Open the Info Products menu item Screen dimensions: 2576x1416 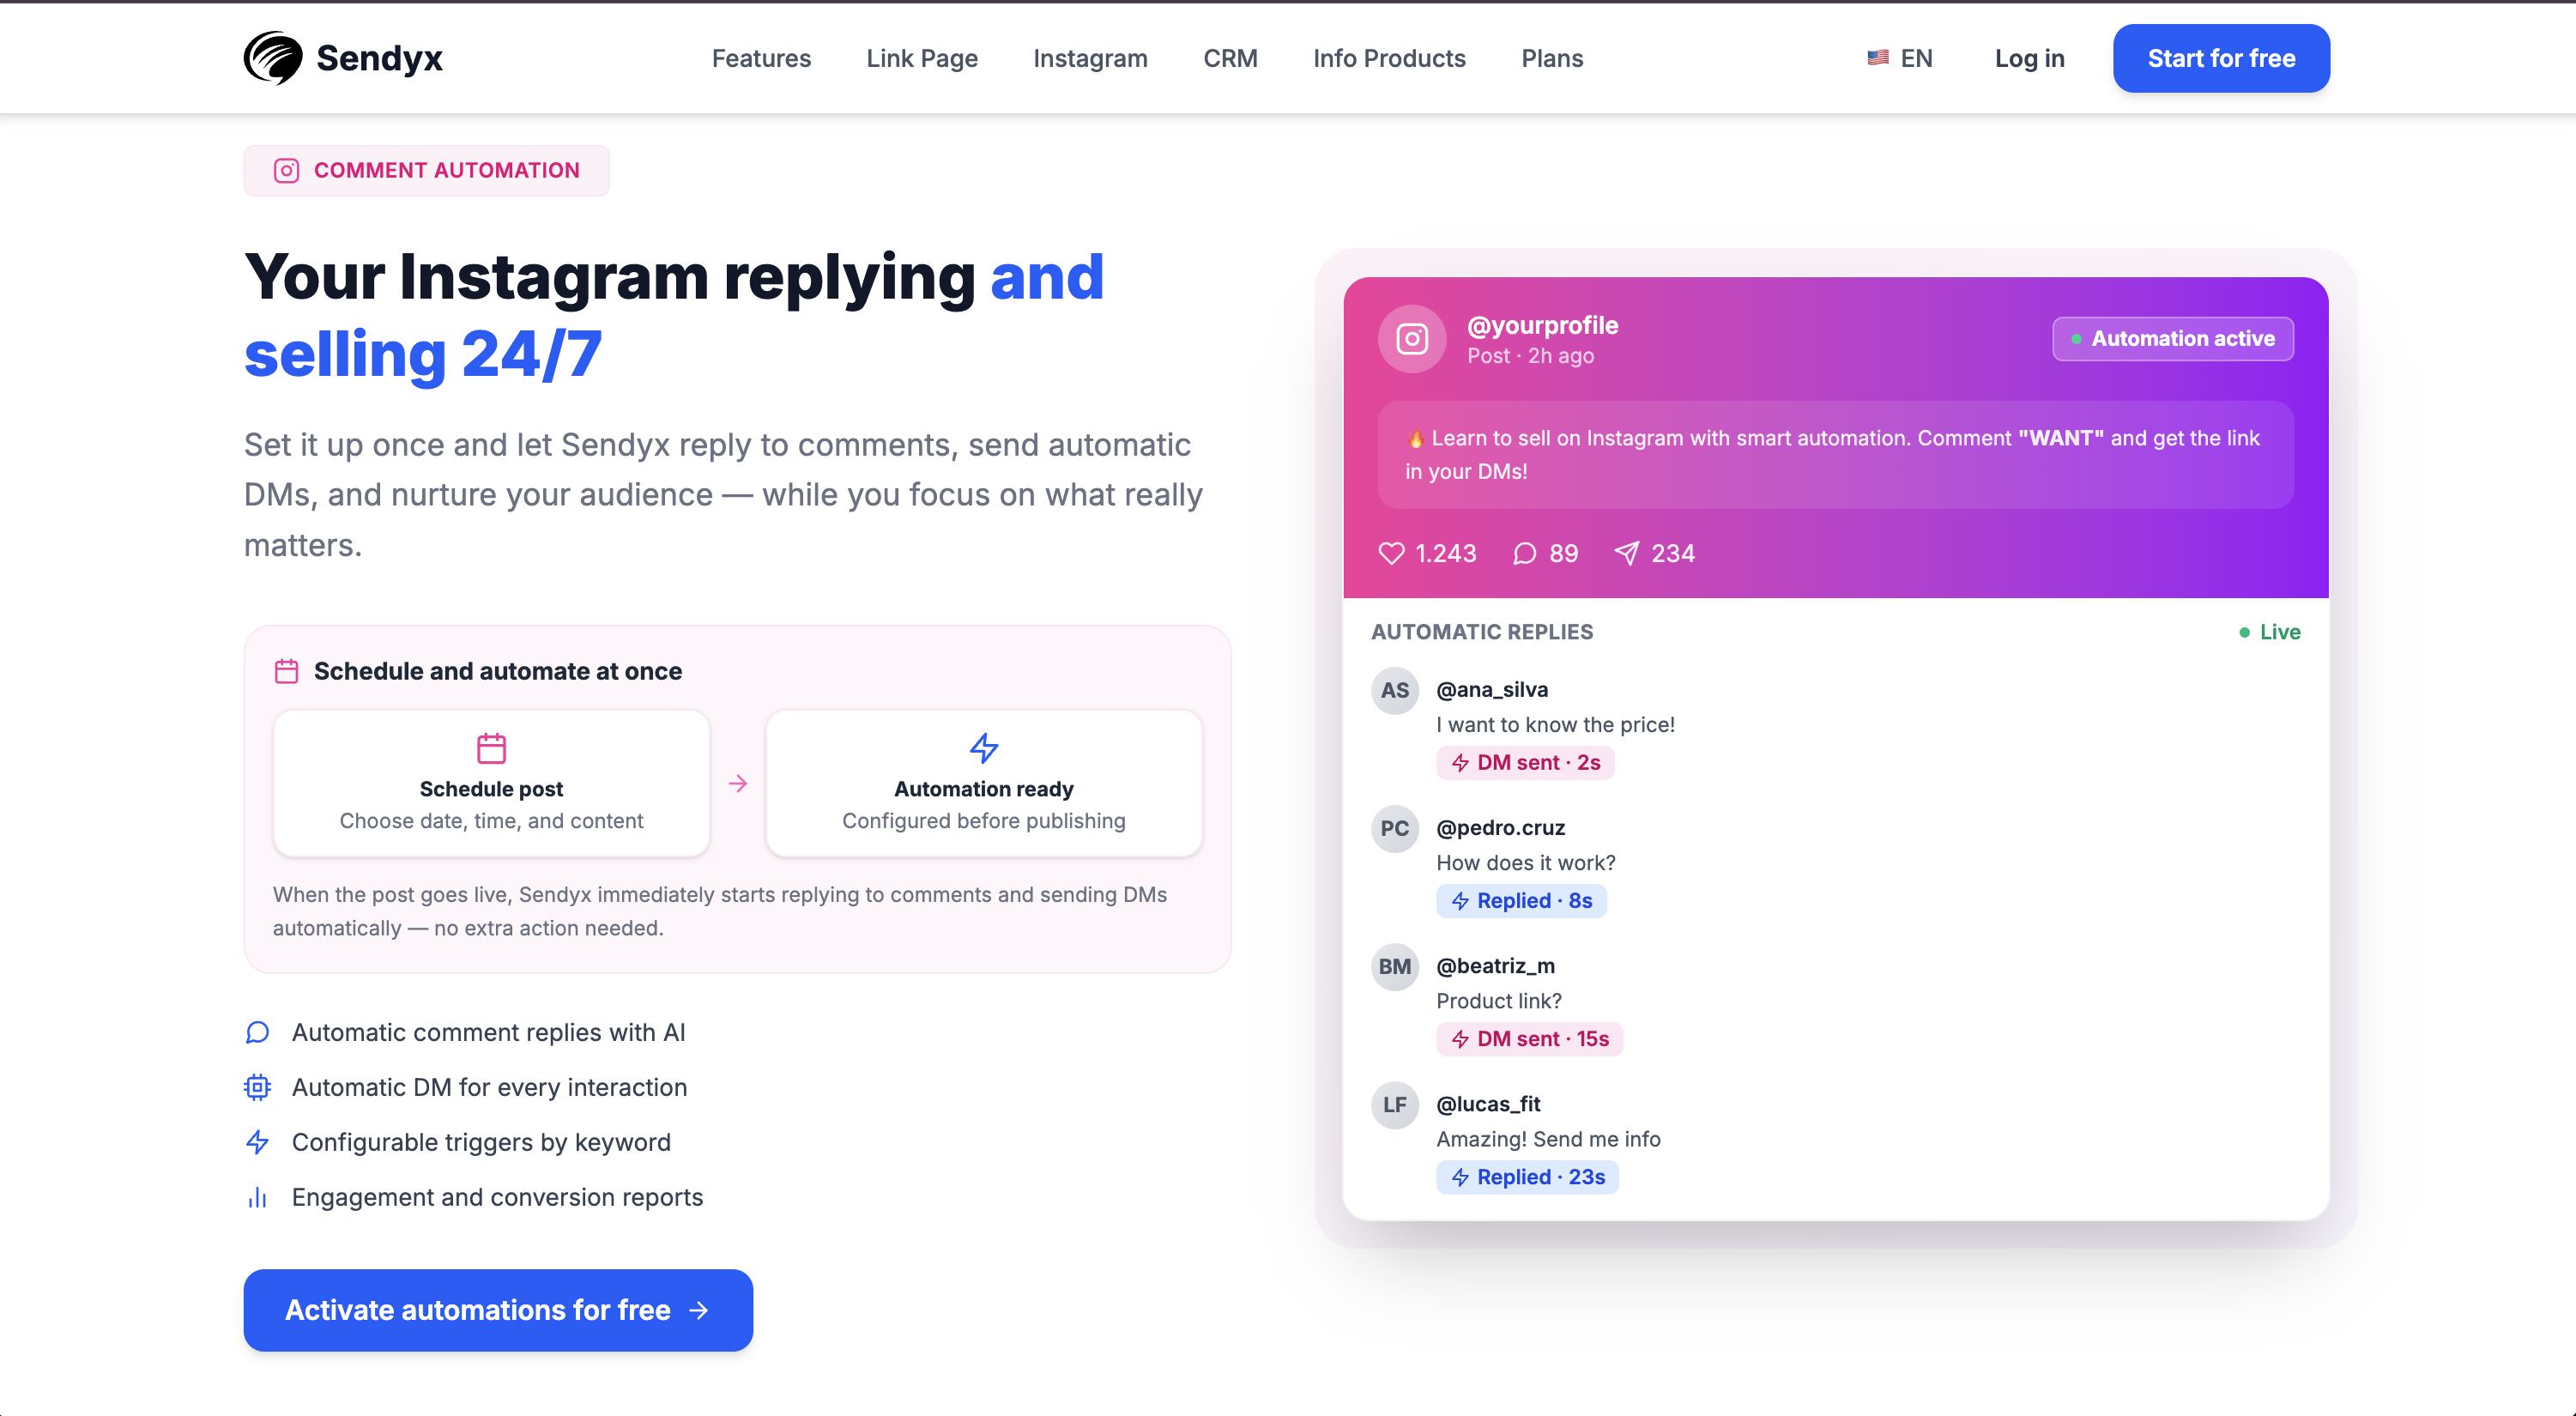coord(1389,58)
